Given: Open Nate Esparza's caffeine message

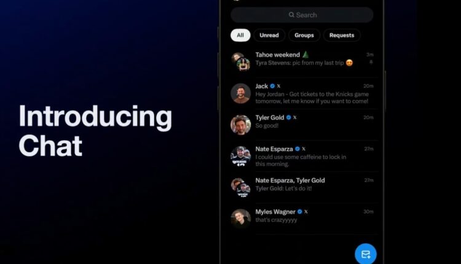Looking at the screenshot, I should click(x=303, y=156).
